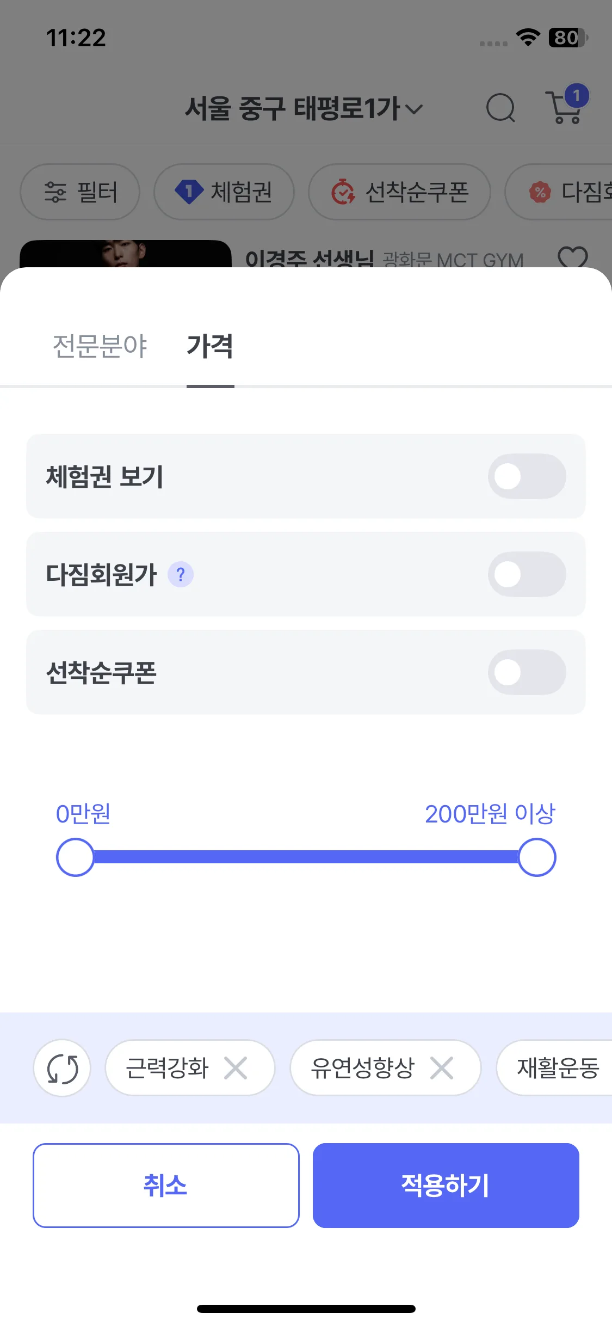Image resolution: width=612 pixels, height=1326 pixels.
Task: Tap the heart favorite icon
Action: tap(573, 257)
